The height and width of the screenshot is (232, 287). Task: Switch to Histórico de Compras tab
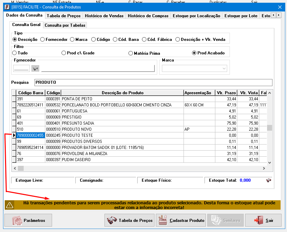pos(148,16)
